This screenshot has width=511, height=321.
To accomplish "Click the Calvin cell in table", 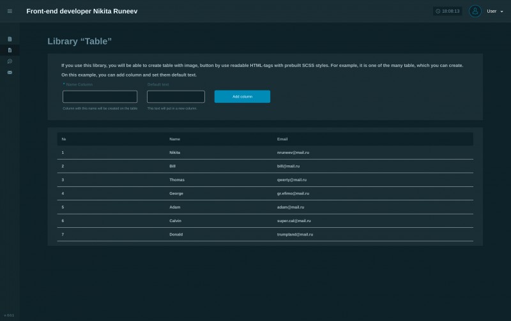I will click(175, 221).
